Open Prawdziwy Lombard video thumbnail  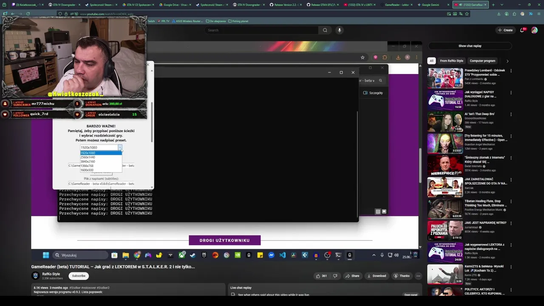coord(445,78)
